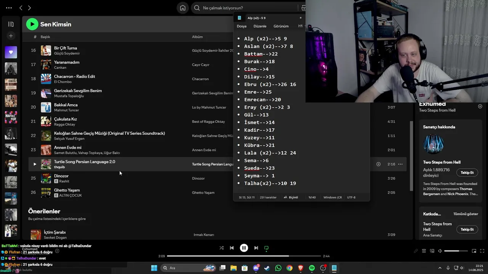This screenshot has height=274, width=488.
Task: Pause the current song
Action: pos(244,248)
